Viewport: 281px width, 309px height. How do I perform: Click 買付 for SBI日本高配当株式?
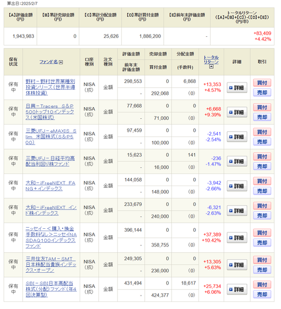click(x=262, y=284)
